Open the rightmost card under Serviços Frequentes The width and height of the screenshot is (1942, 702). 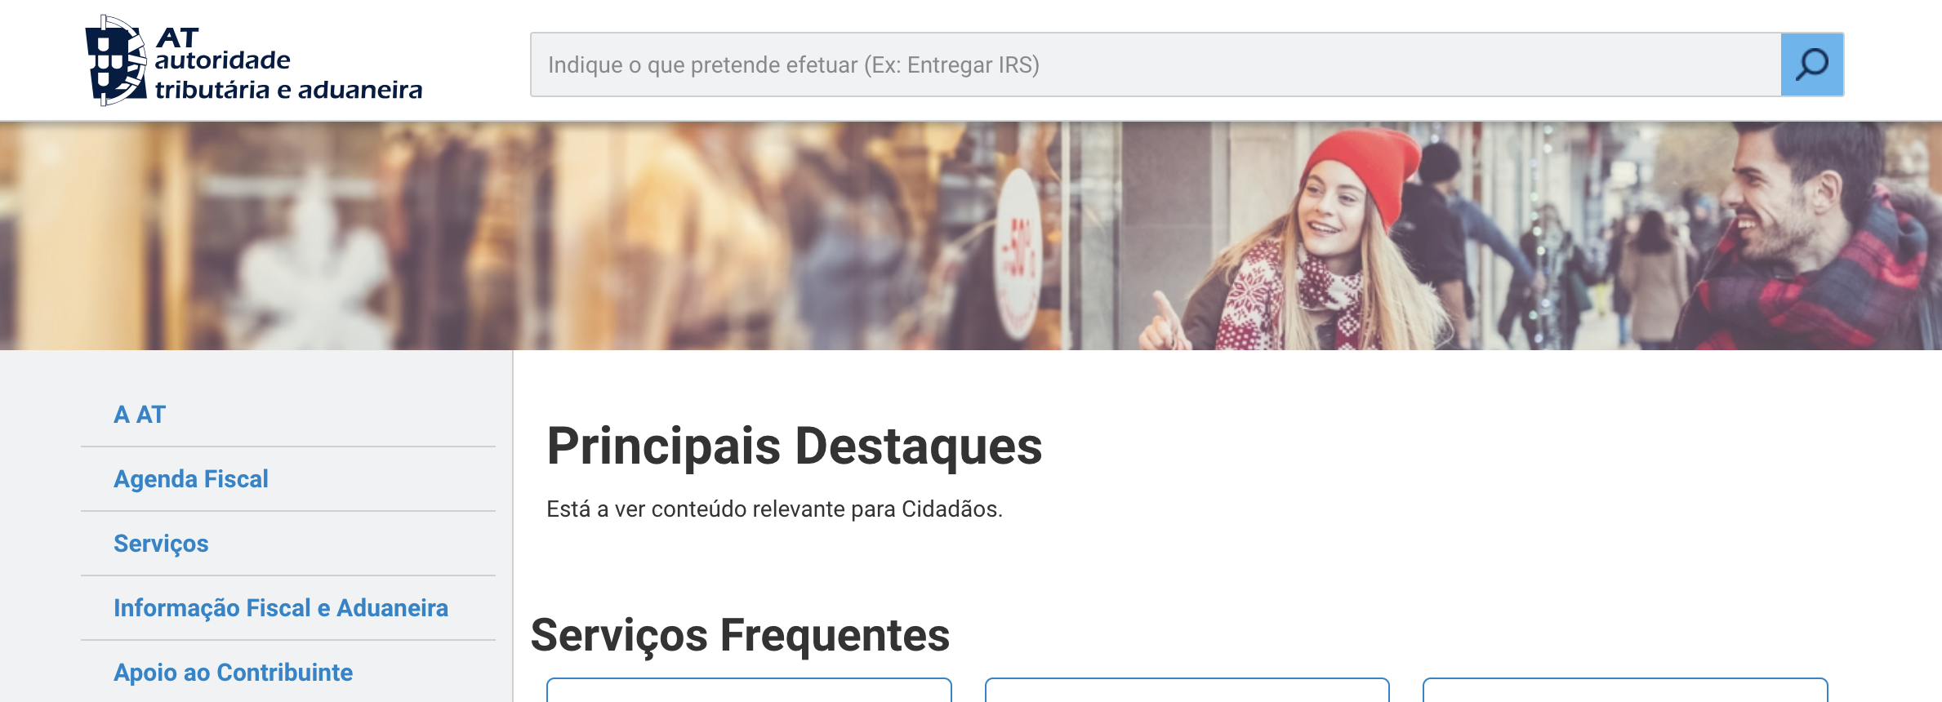(x=1624, y=690)
